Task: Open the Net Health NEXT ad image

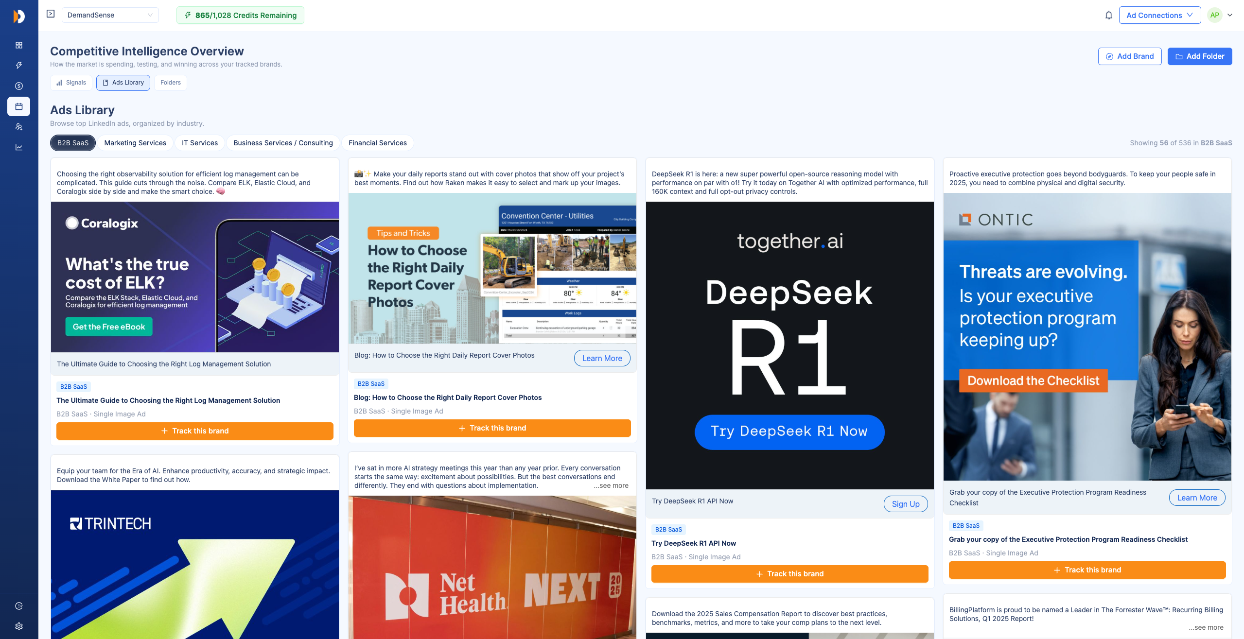Action: 492,568
